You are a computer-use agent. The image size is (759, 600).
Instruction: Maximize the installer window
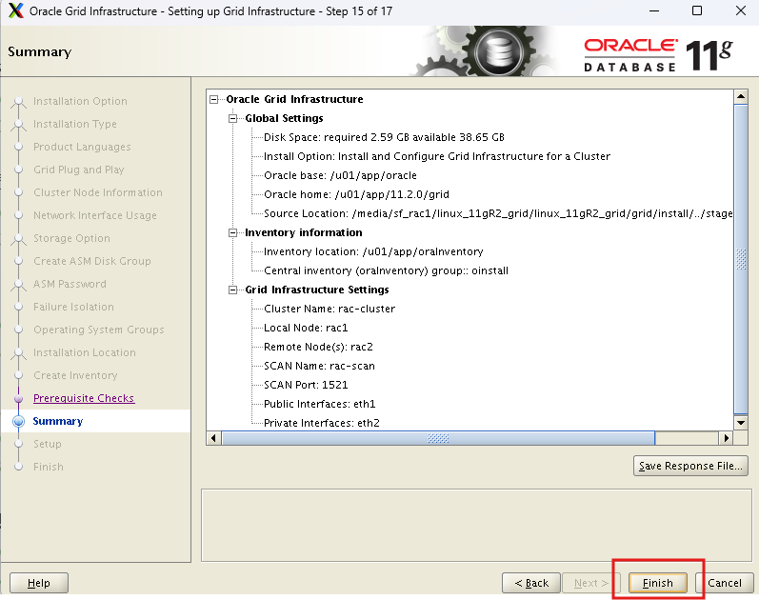697,10
